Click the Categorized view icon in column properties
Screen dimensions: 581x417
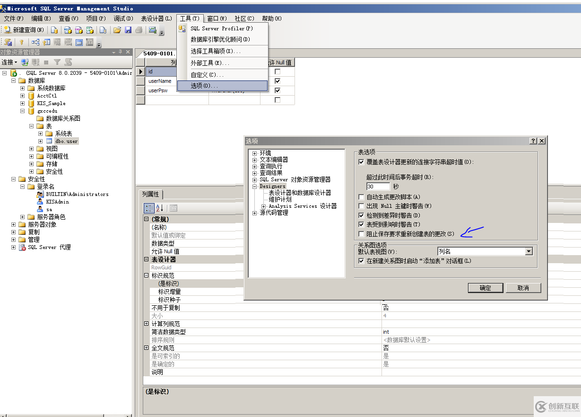[149, 208]
